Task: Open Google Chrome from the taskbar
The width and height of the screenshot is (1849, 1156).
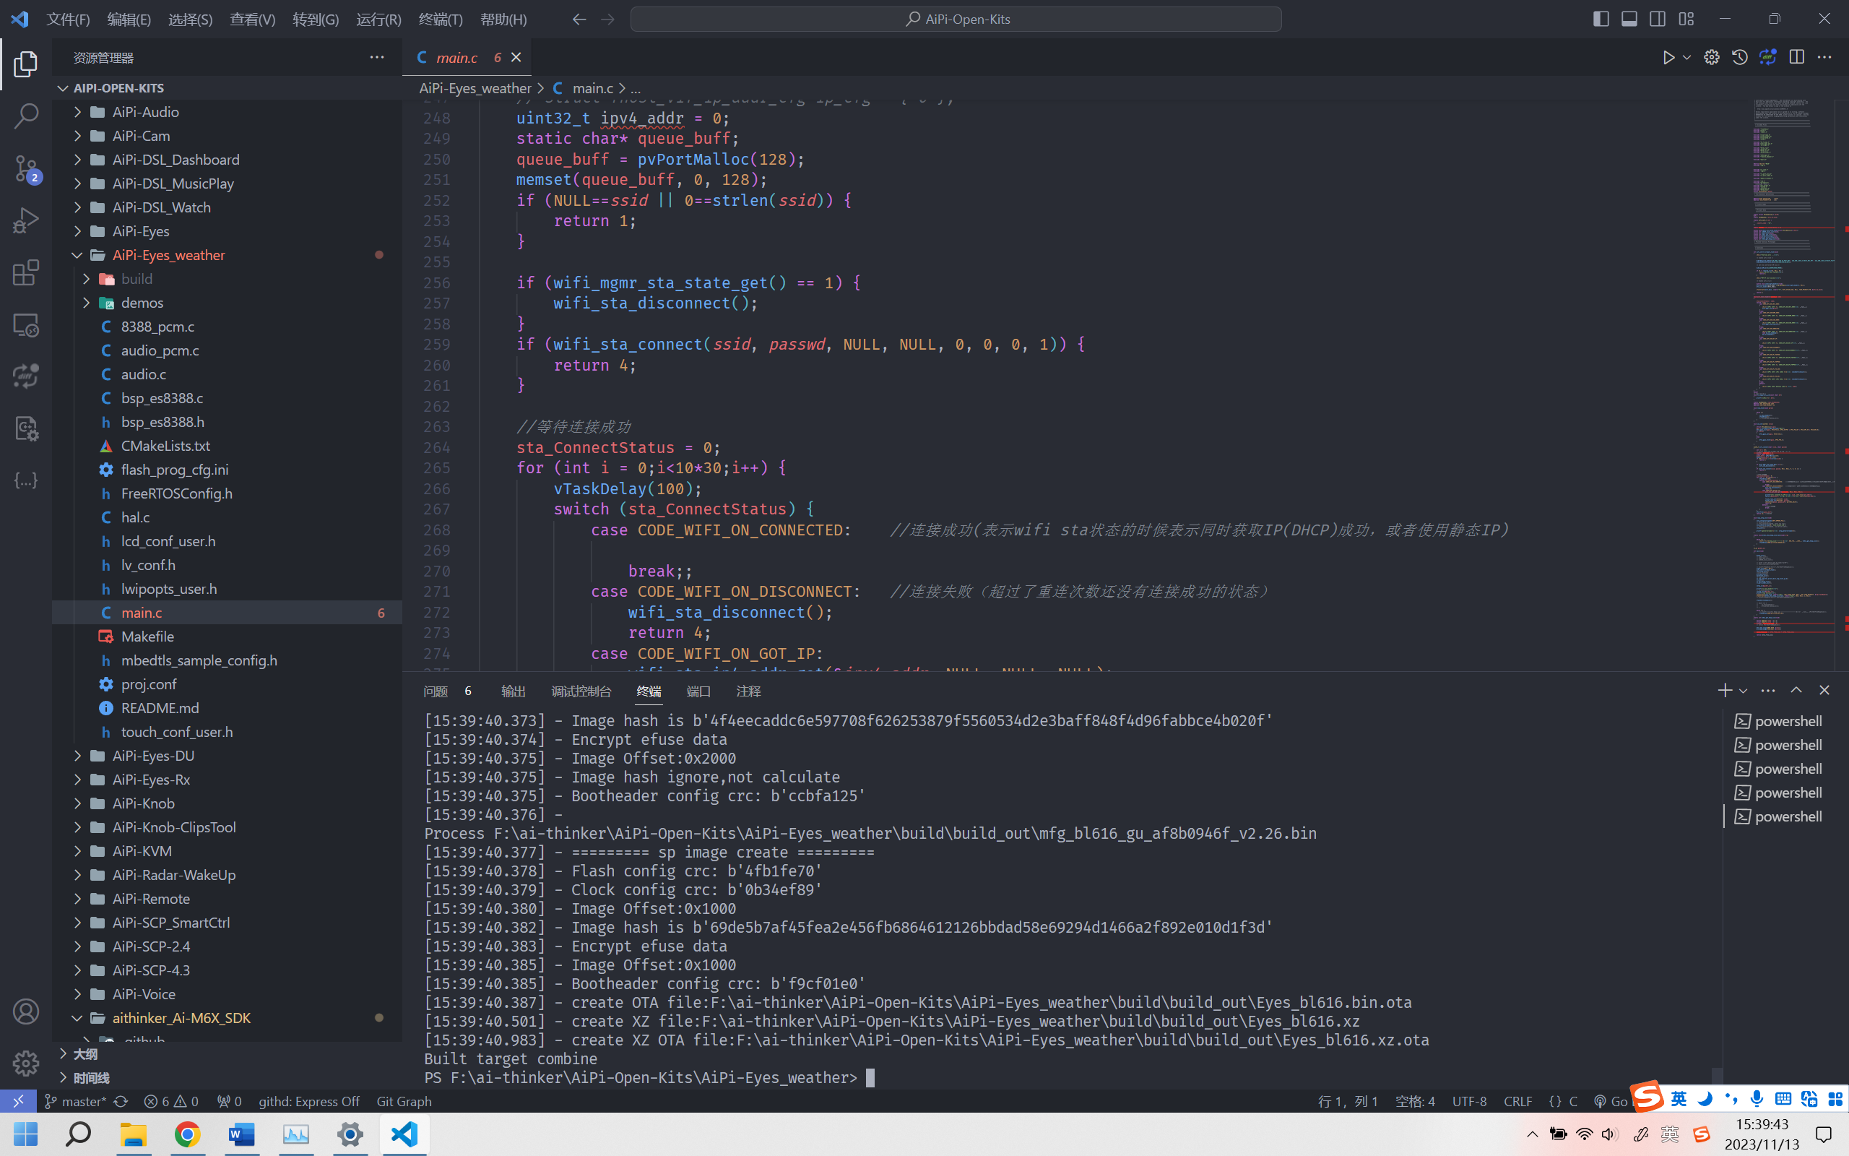Action: pyautogui.click(x=187, y=1134)
